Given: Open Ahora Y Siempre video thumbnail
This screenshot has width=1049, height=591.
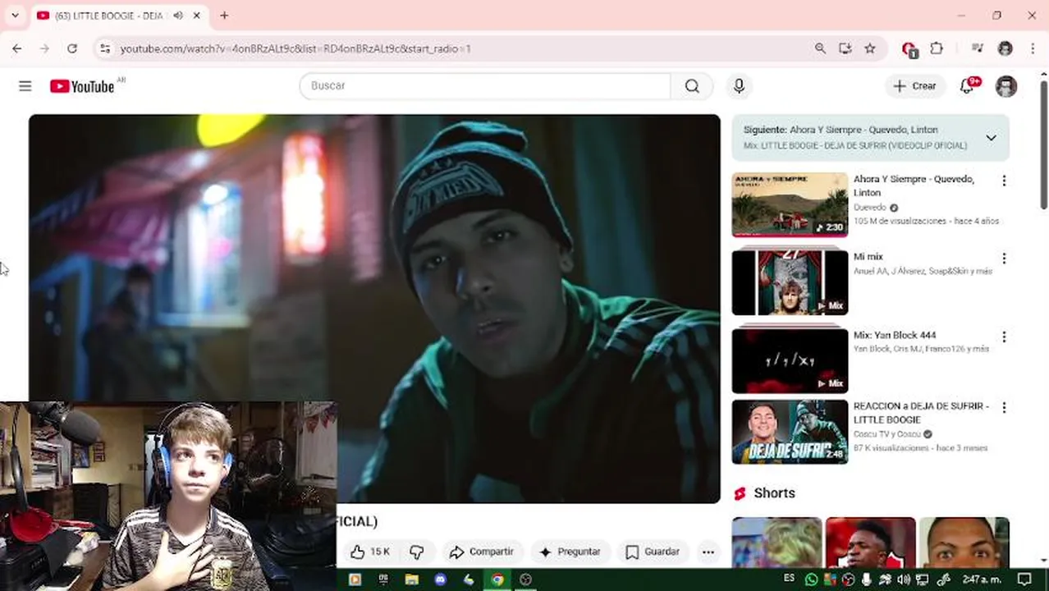Looking at the screenshot, I should coord(790,204).
